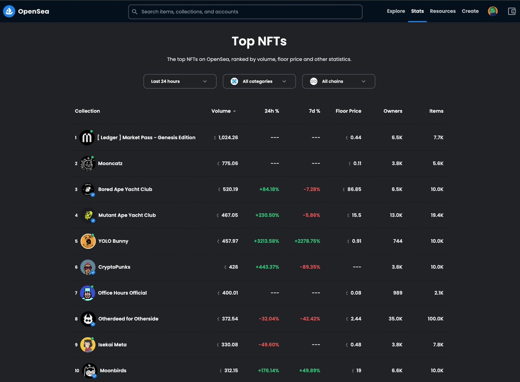The width and height of the screenshot is (520, 382).
Task: Click the 13.0K owners value
Action: coord(396,215)
